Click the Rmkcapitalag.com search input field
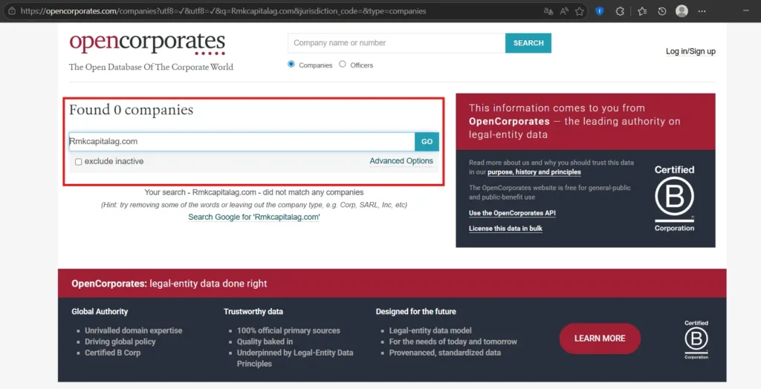Image resolution: width=761 pixels, height=389 pixels. (242, 142)
